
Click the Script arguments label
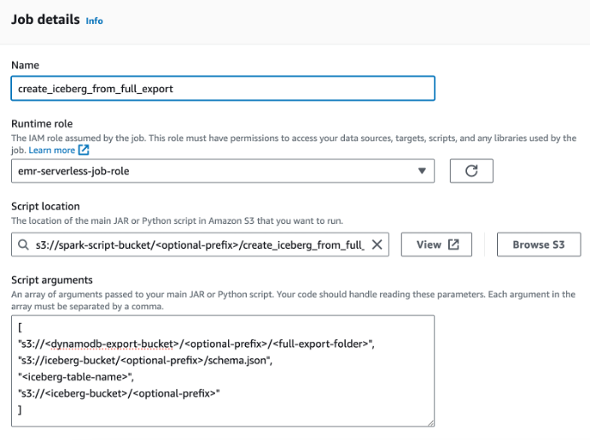pyautogui.click(x=52, y=280)
